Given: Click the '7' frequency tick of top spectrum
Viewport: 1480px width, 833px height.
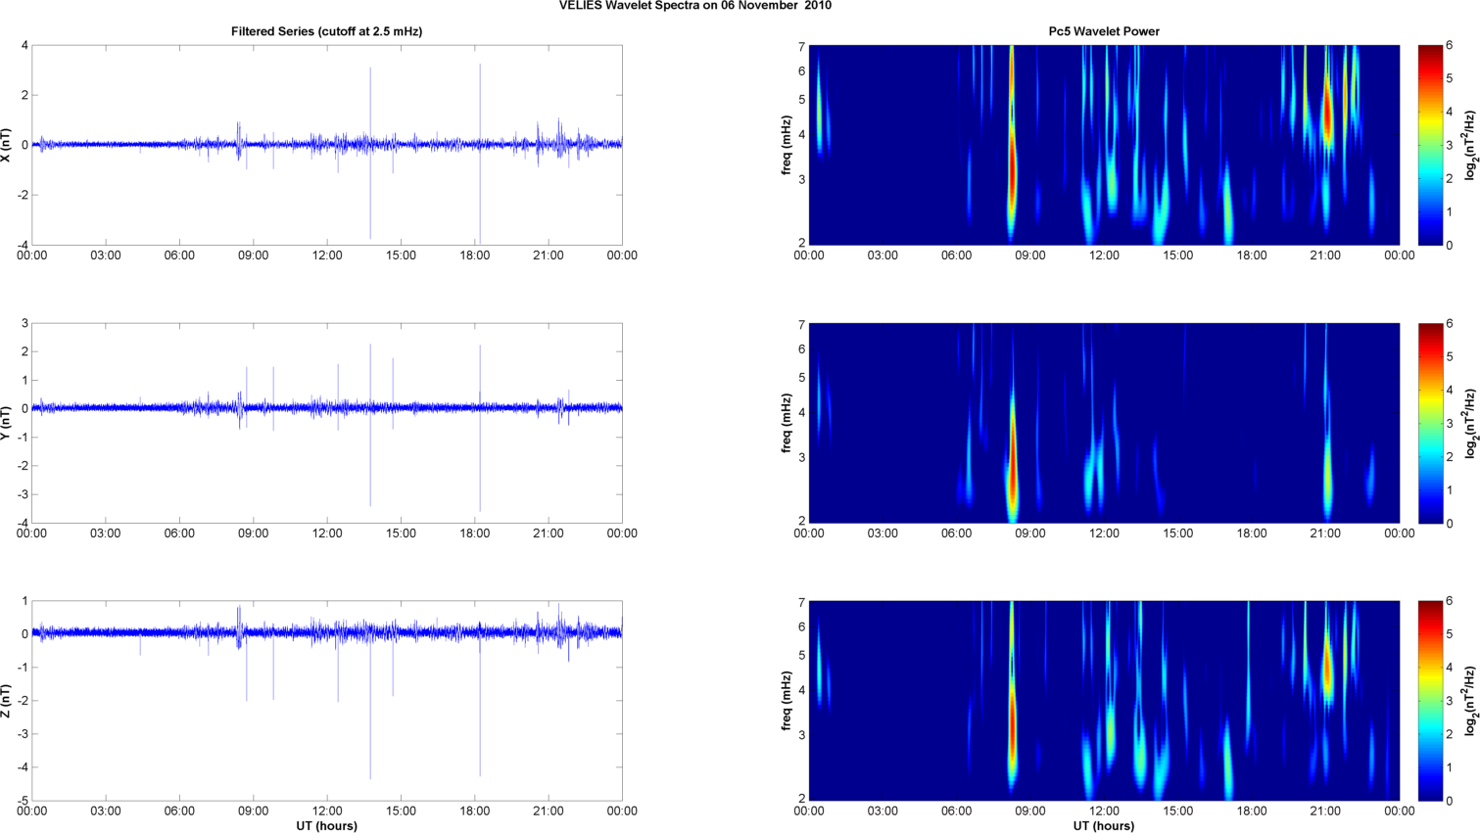Looking at the screenshot, I should tap(801, 47).
